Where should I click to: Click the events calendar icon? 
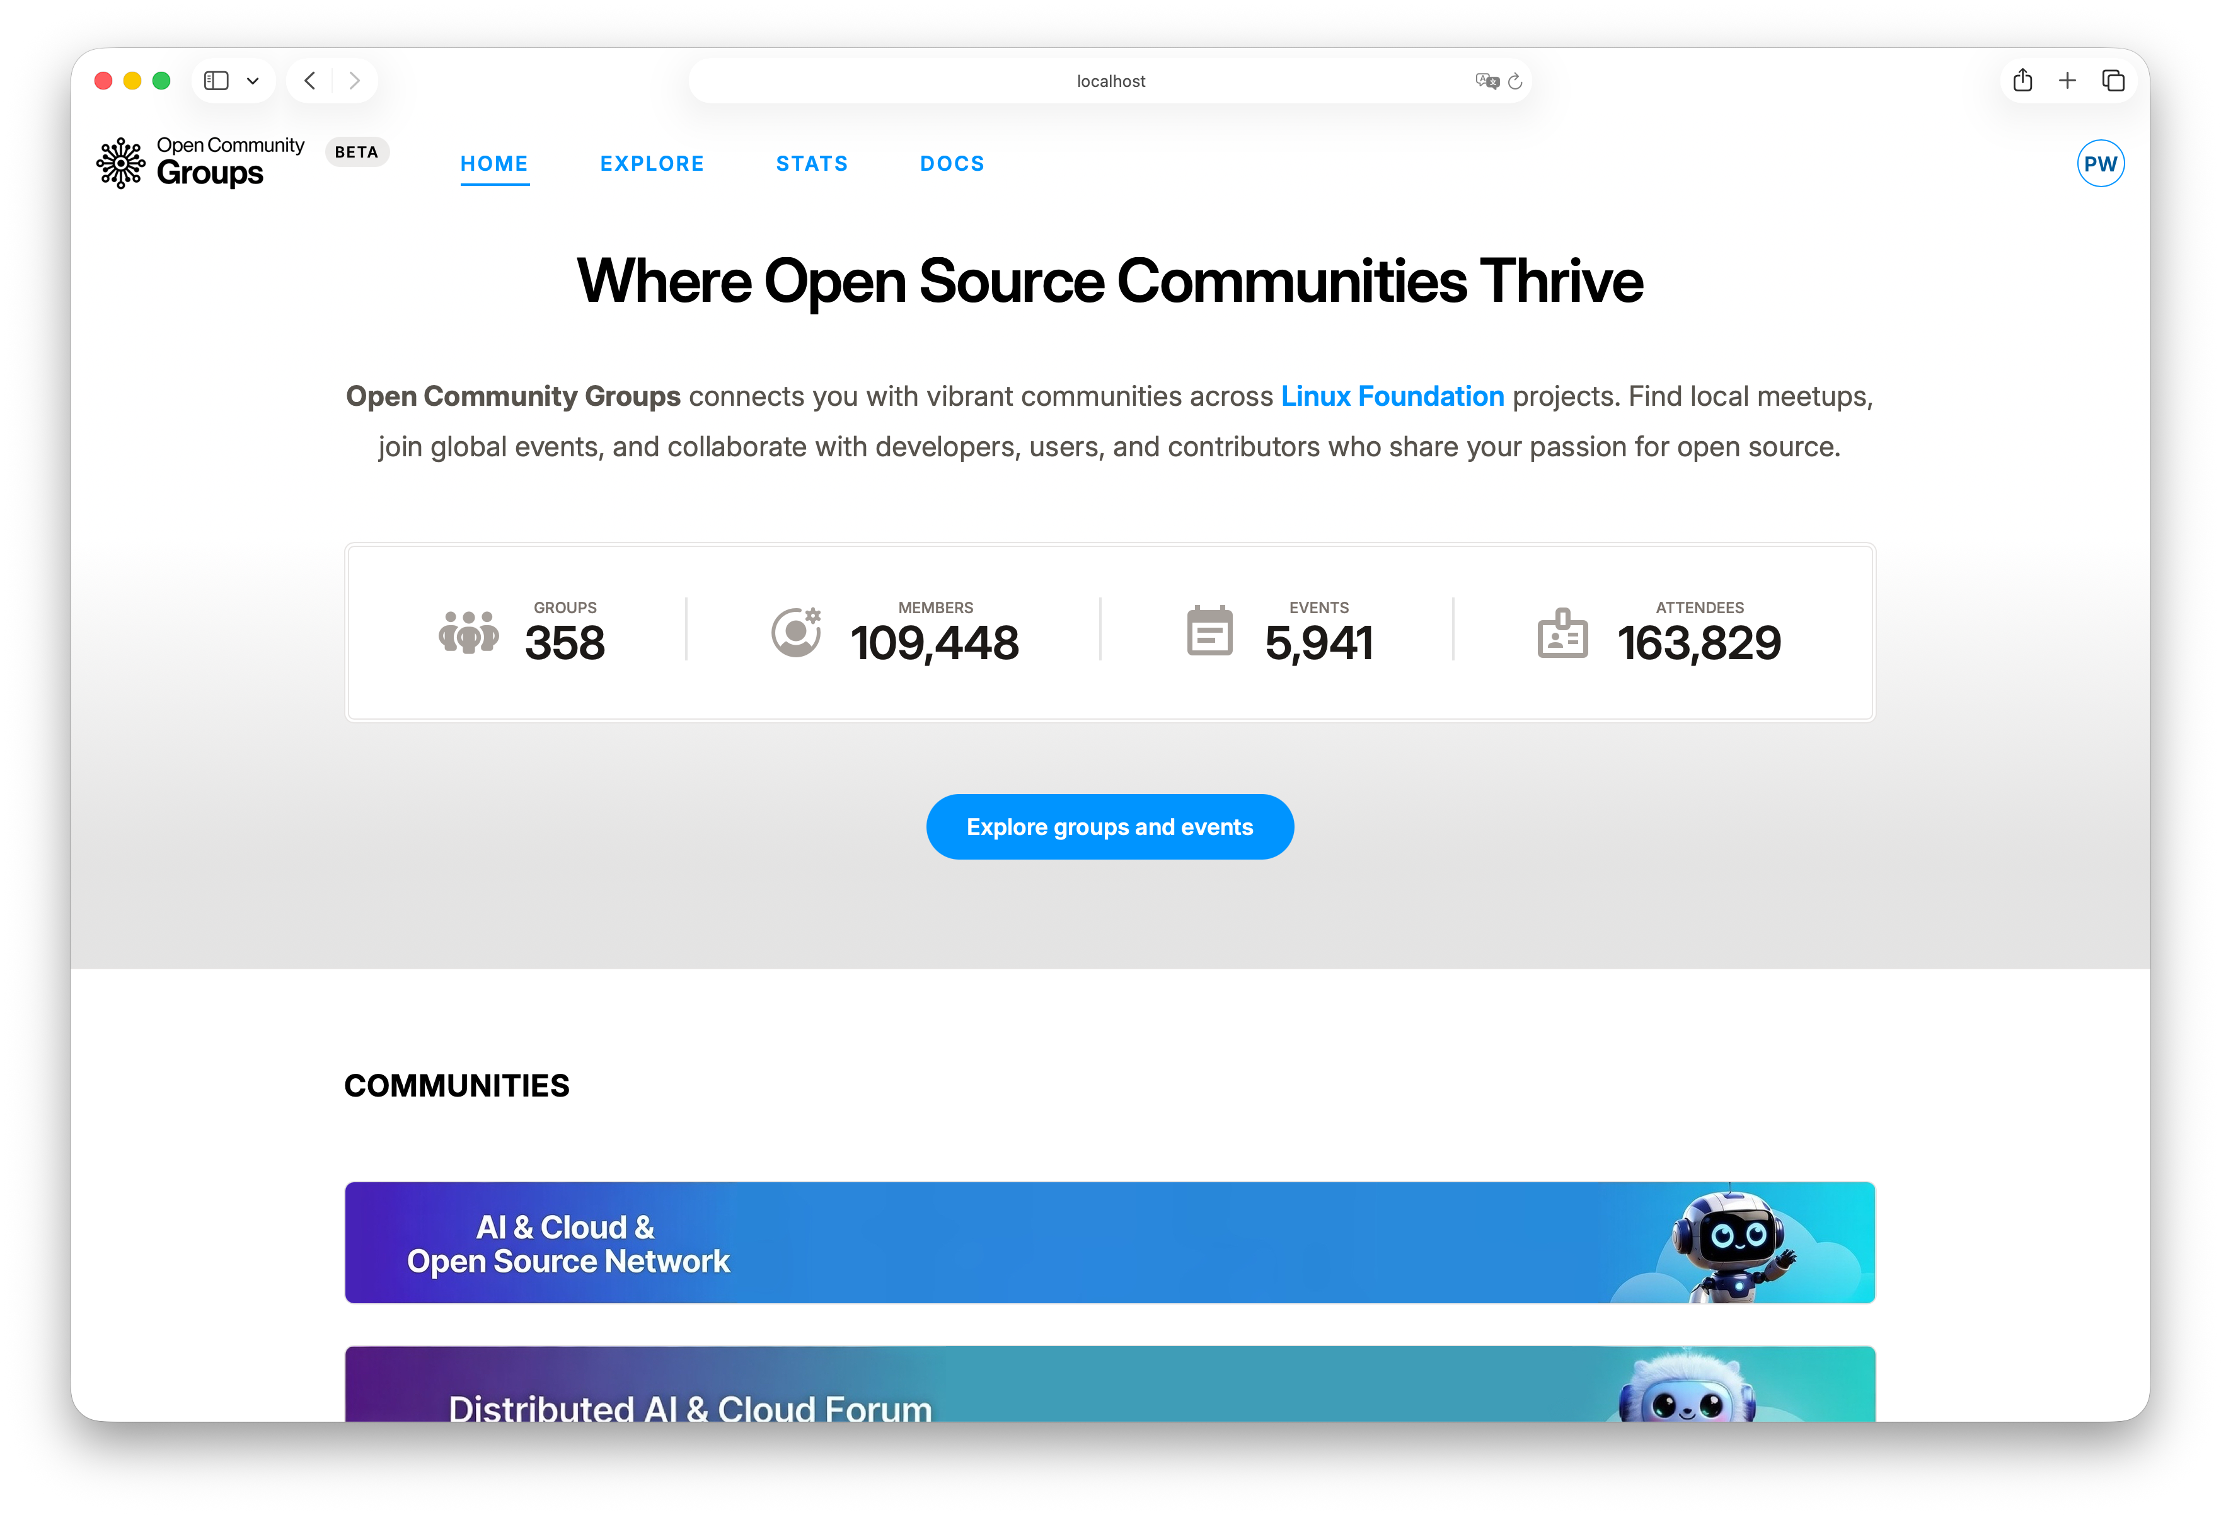click(1209, 631)
